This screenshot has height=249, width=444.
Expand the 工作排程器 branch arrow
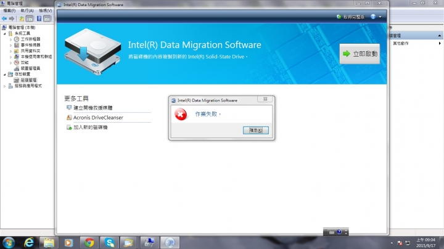10,39
